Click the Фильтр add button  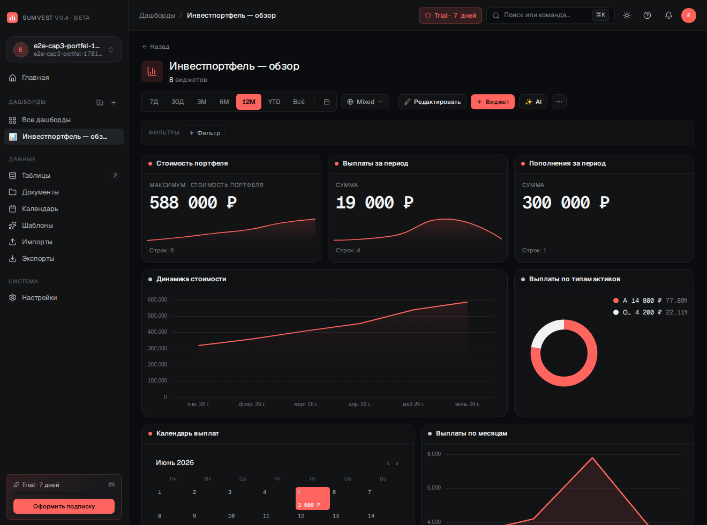pyautogui.click(x=205, y=133)
